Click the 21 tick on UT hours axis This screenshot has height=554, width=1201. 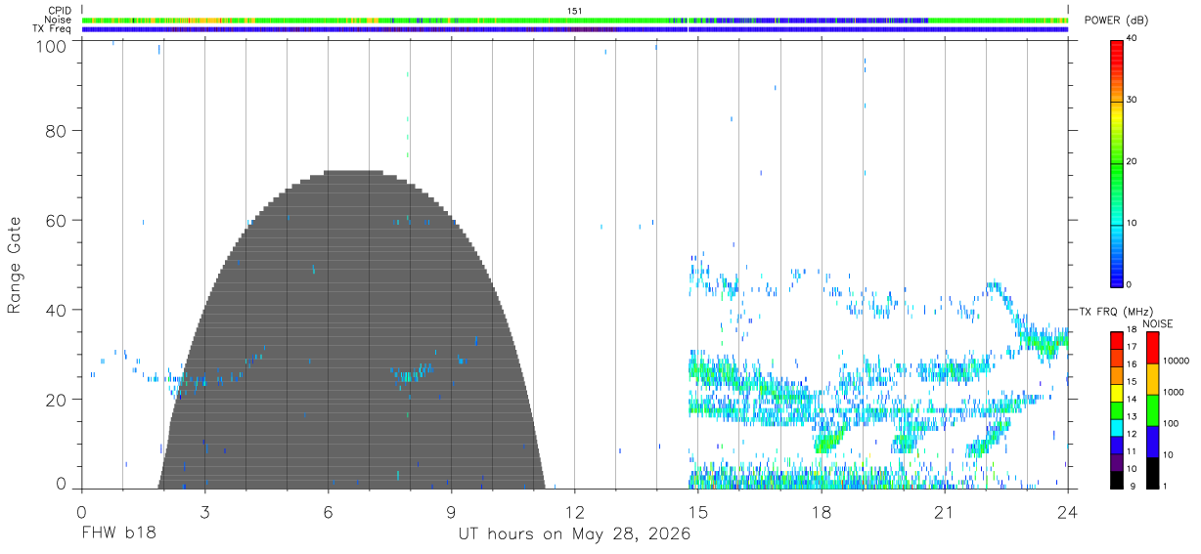(944, 512)
